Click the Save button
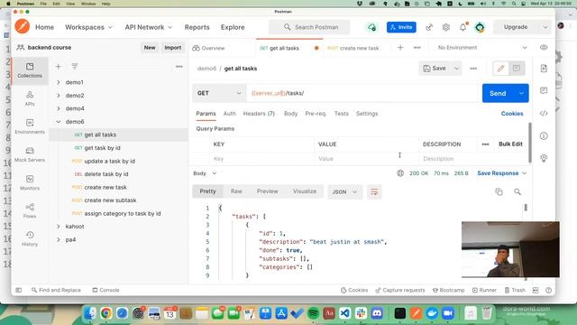The image size is (577, 325). (435, 69)
